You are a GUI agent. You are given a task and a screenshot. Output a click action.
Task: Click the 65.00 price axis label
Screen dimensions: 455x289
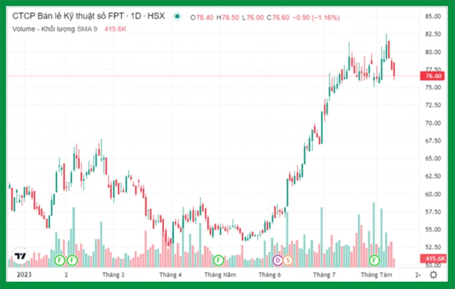tap(433, 159)
